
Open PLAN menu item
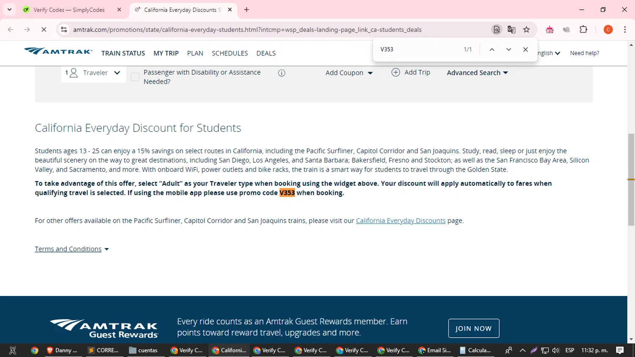pos(195,53)
